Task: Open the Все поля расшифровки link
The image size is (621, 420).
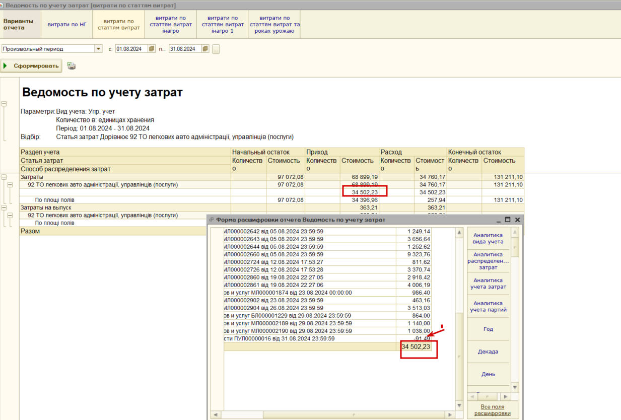Action: tap(492, 410)
